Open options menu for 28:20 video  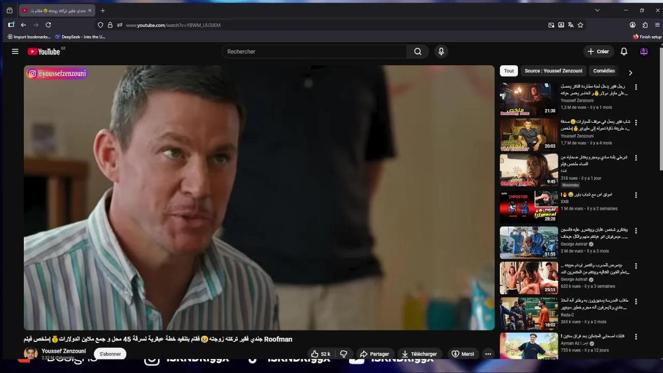[x=636, y=195]
